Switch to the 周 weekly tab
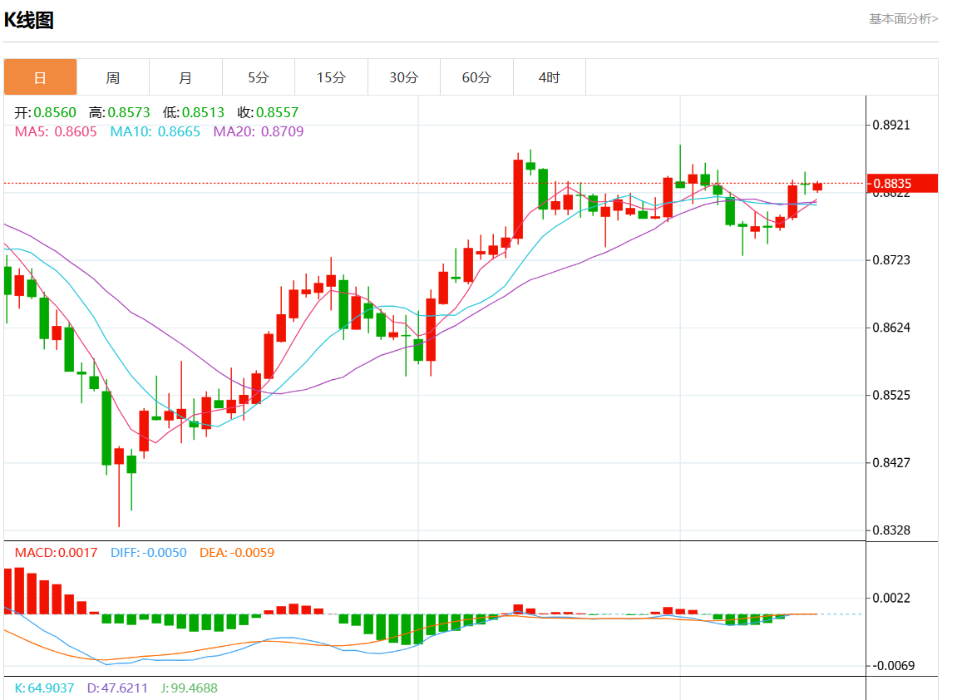This screenshot has width=962, height=700. pos(113,77)
